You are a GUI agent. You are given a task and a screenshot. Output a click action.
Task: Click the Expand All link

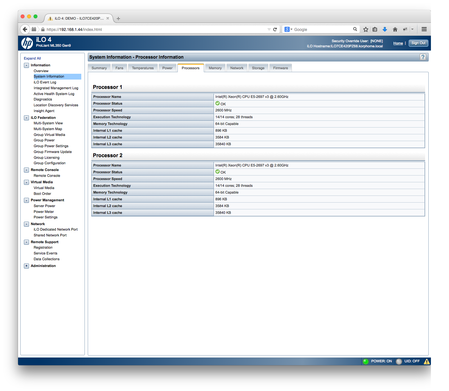[x=32, y=58]
